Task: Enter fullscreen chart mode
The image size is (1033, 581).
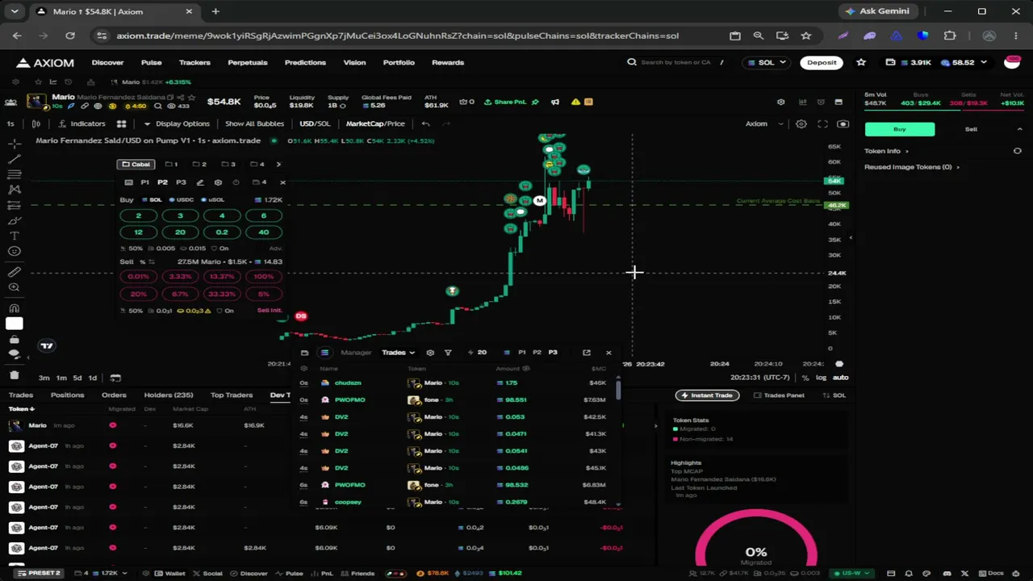Action: click(822, 123)
